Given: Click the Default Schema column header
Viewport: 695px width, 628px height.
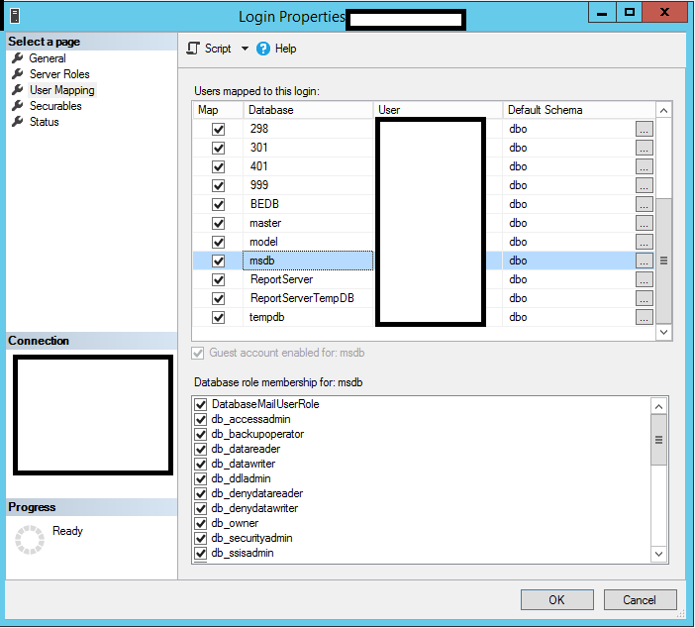Looking at the screenshot, I should pyautogui.click(x=579, y=110).
